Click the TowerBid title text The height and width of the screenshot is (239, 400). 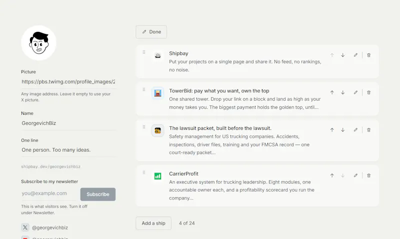tap(219, 91)
